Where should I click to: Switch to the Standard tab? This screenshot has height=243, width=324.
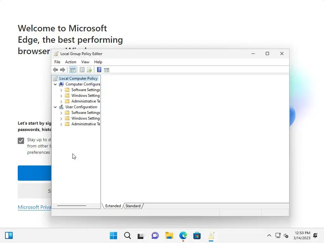[x=133, y=206]
